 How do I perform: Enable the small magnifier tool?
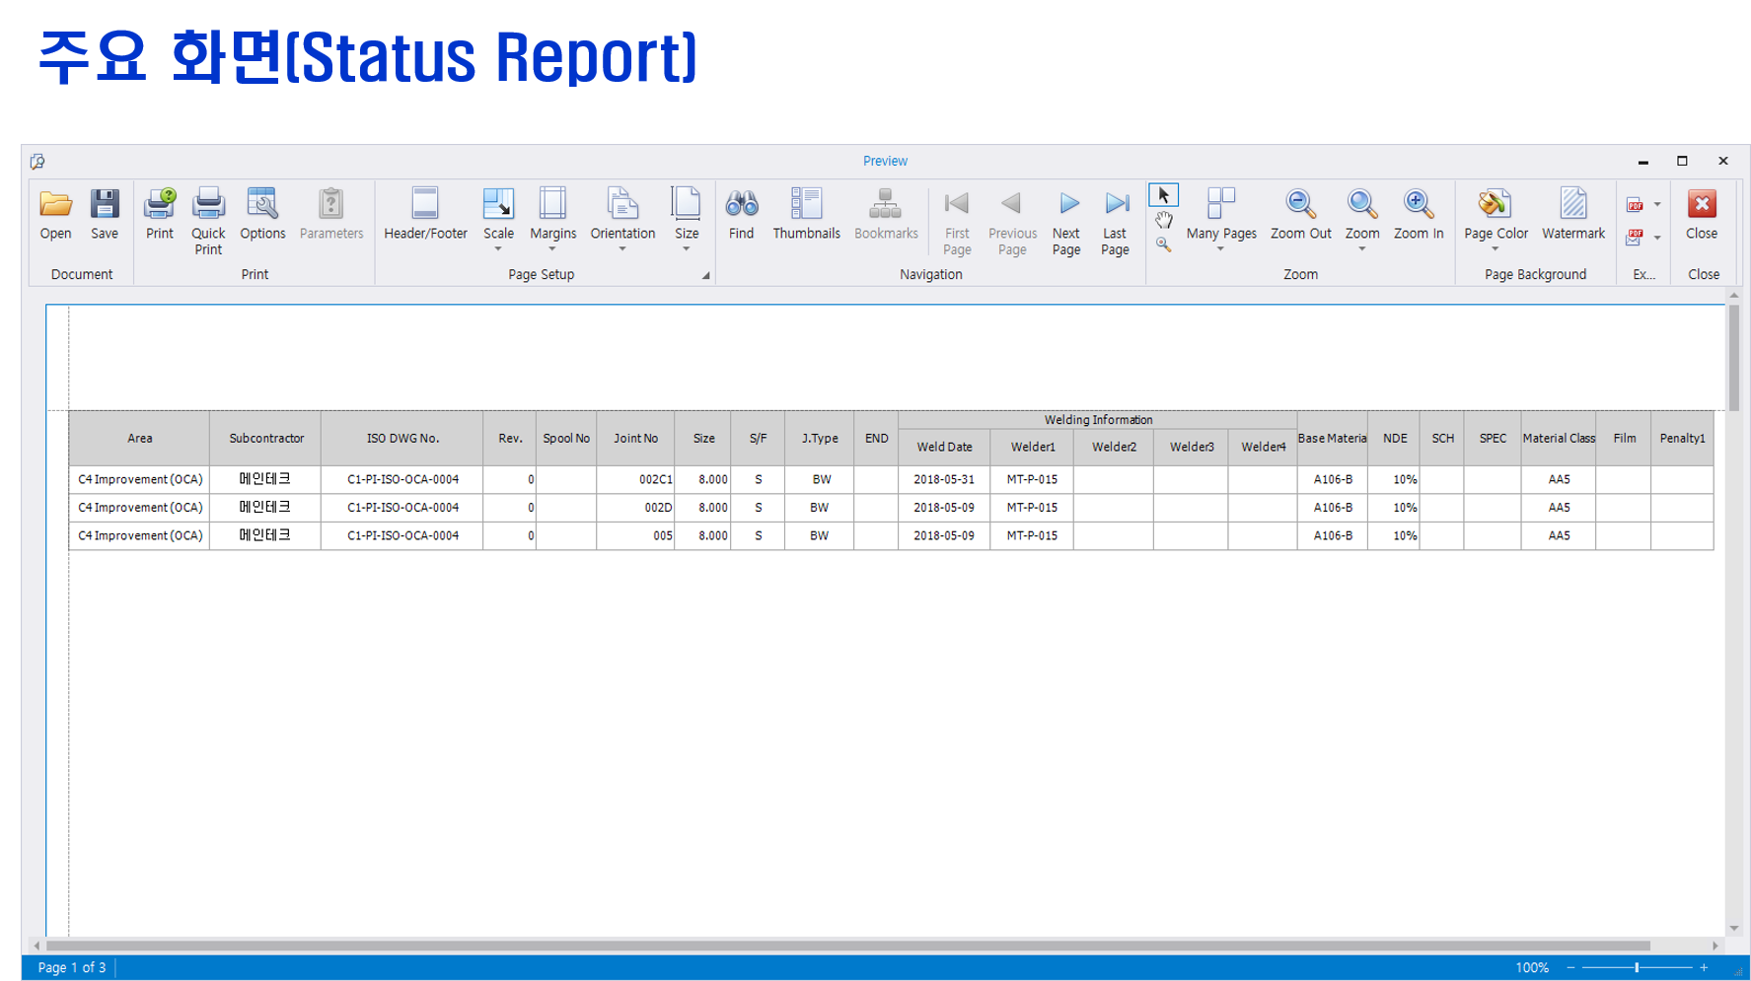pos(1163,245)
